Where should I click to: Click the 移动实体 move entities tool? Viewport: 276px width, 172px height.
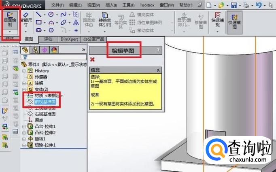tap(142, 30)
